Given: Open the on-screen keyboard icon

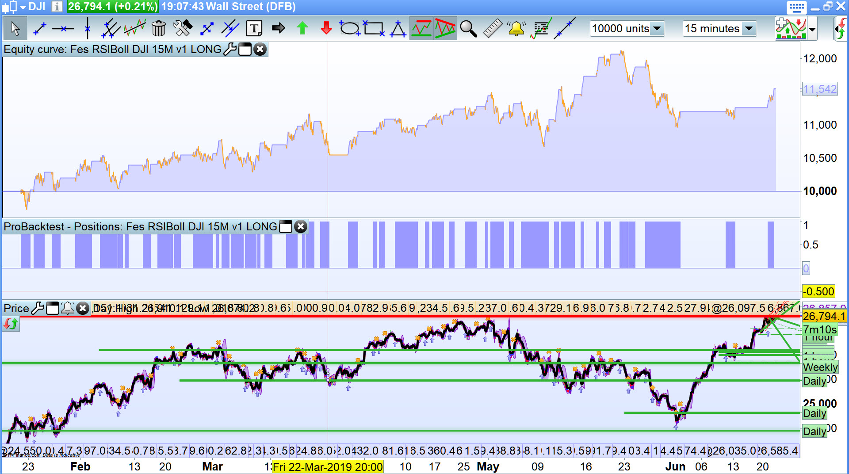Looking at the screenshot, I should pos(796,7).
